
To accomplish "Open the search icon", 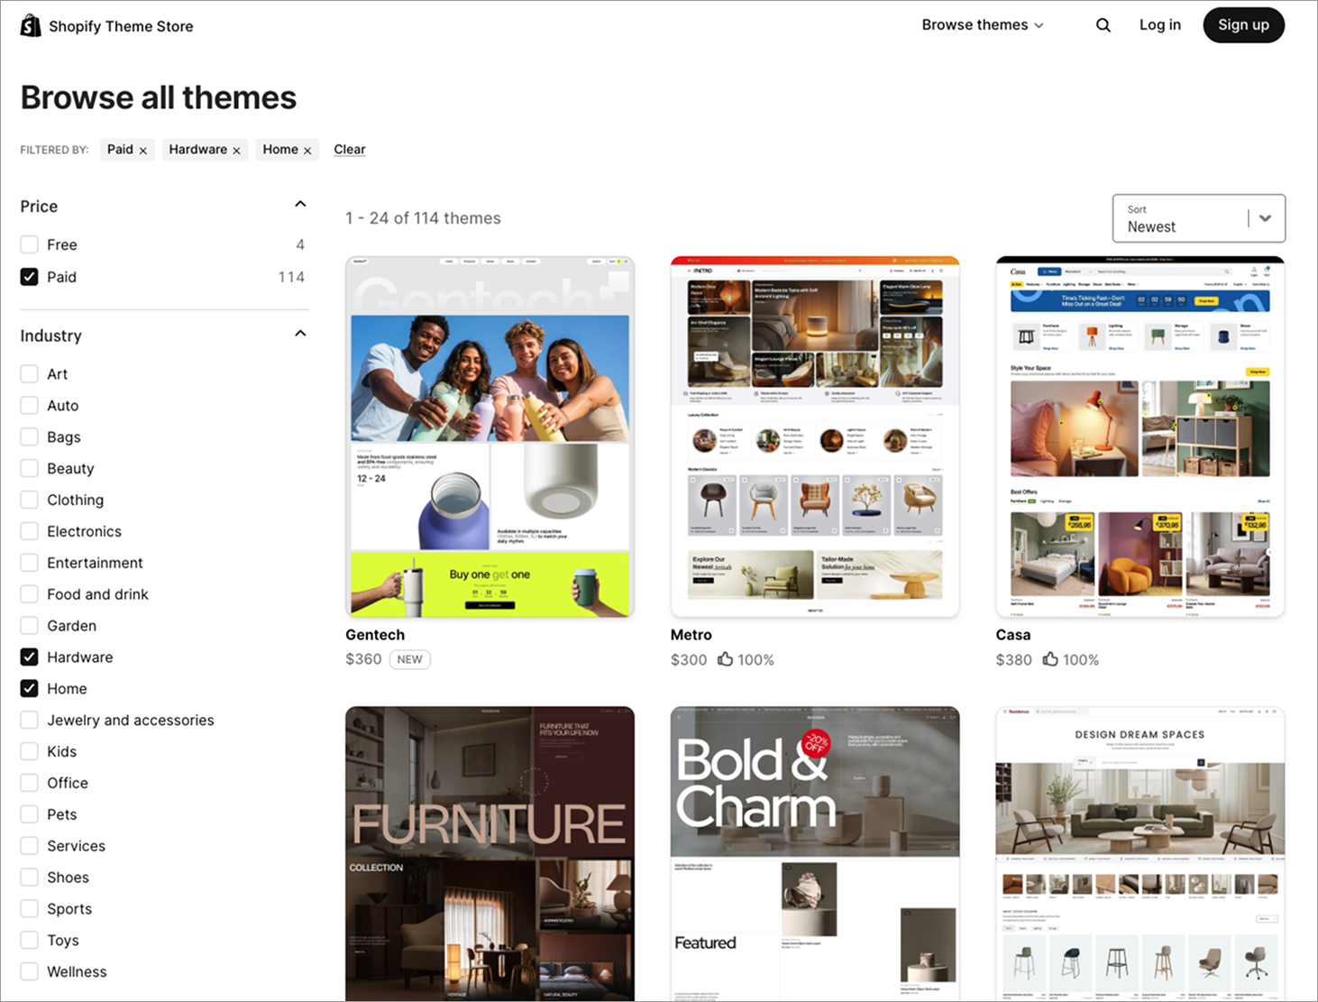I will [1103, 24].
